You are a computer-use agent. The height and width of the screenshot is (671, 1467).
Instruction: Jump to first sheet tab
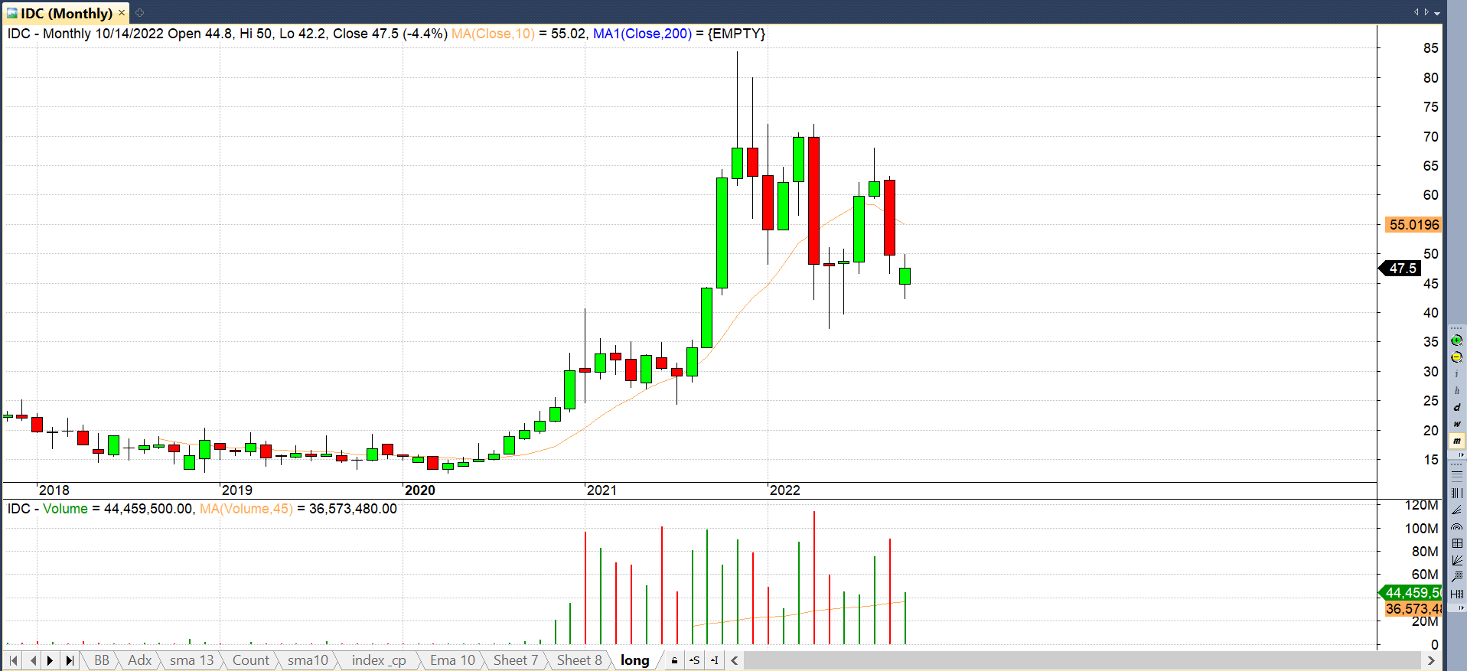13,660
